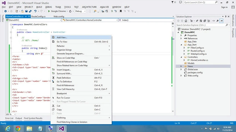The height and width of the screenshot is (132, 236).
Task: Collapse the Controllers folder node
Action: tap(181, 57)
